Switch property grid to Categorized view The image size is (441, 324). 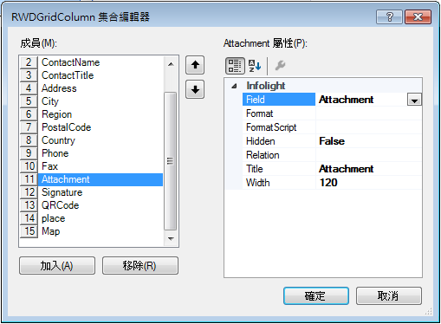(235, 66)
